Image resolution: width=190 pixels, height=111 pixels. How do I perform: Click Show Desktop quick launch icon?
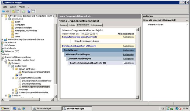pyautogui.click(x=15, y=109)
